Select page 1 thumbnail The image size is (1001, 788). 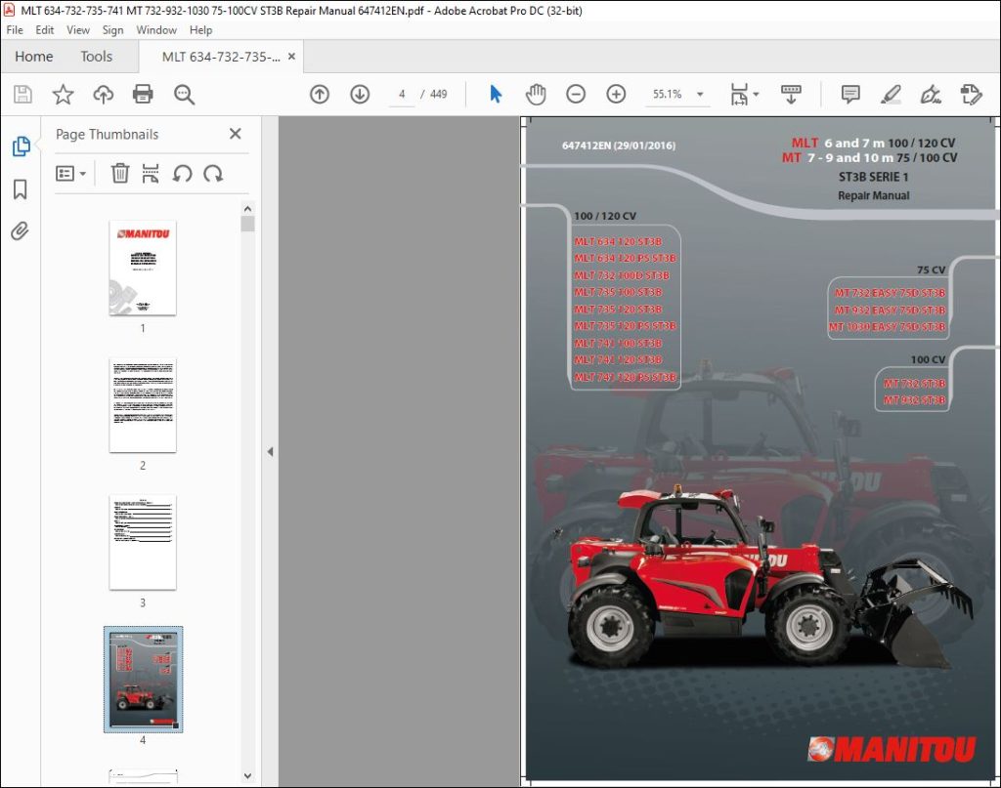pyautogui.click(x=143, y=268)
